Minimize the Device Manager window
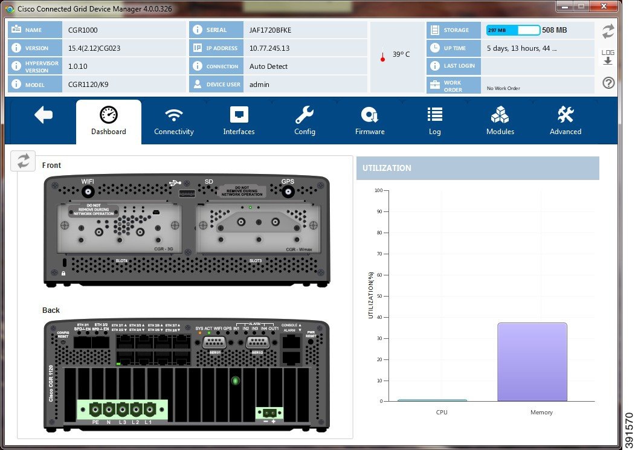The width and height of the screenshot is (635, 450). point(564,6)
